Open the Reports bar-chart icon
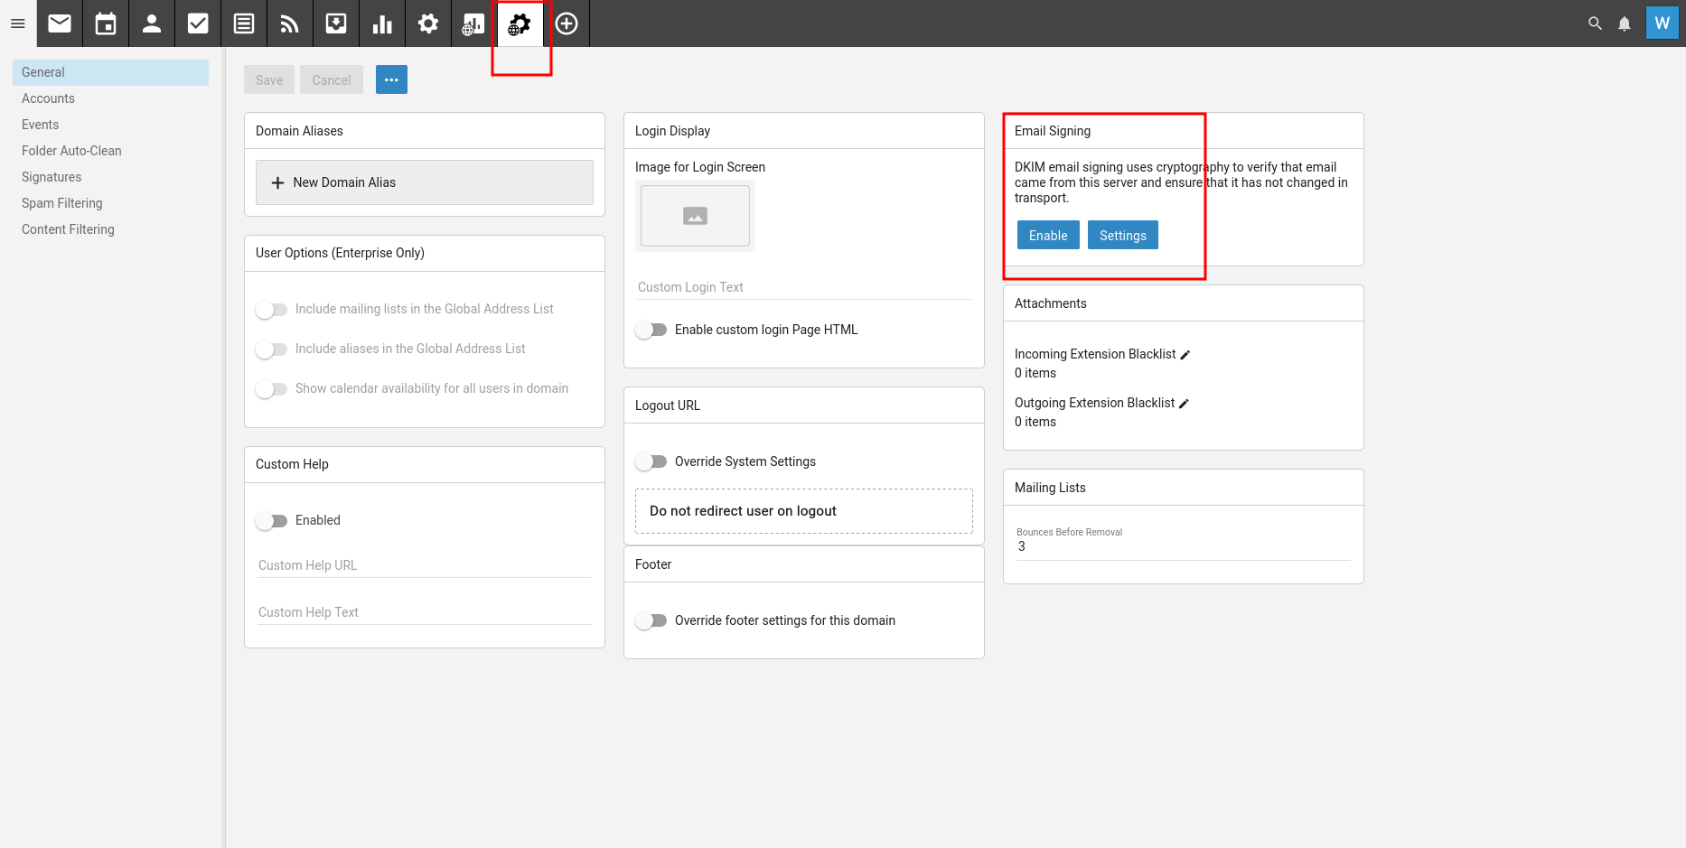Screen dimensions: 1686x848 tap(381, 23)
